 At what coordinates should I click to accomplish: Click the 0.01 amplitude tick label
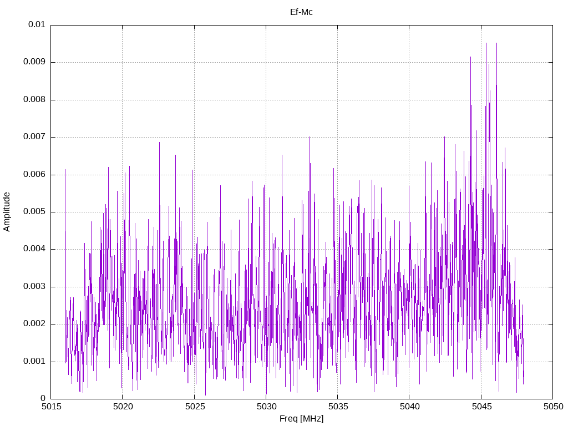point(37,25)
